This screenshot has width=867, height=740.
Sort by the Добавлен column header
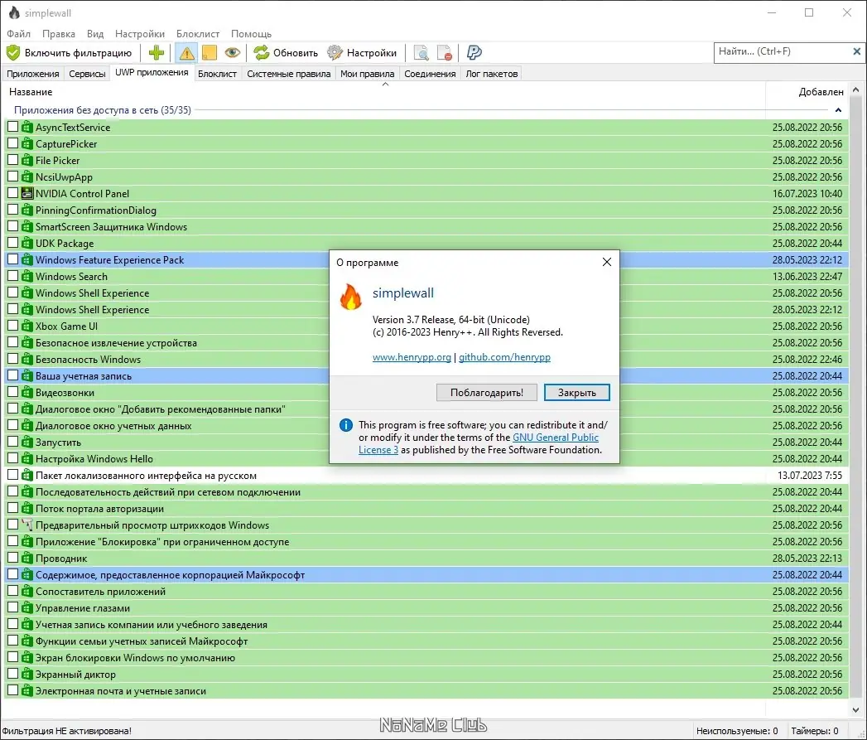(x=807, y=92)
